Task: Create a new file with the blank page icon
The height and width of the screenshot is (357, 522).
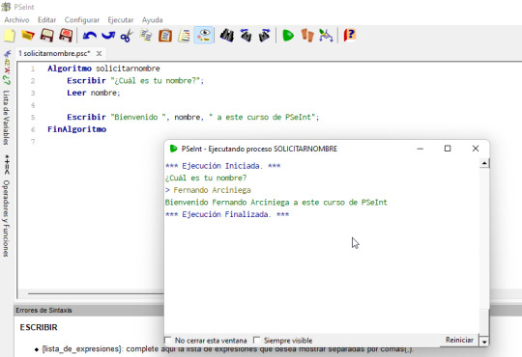Action: click(10, 36)
